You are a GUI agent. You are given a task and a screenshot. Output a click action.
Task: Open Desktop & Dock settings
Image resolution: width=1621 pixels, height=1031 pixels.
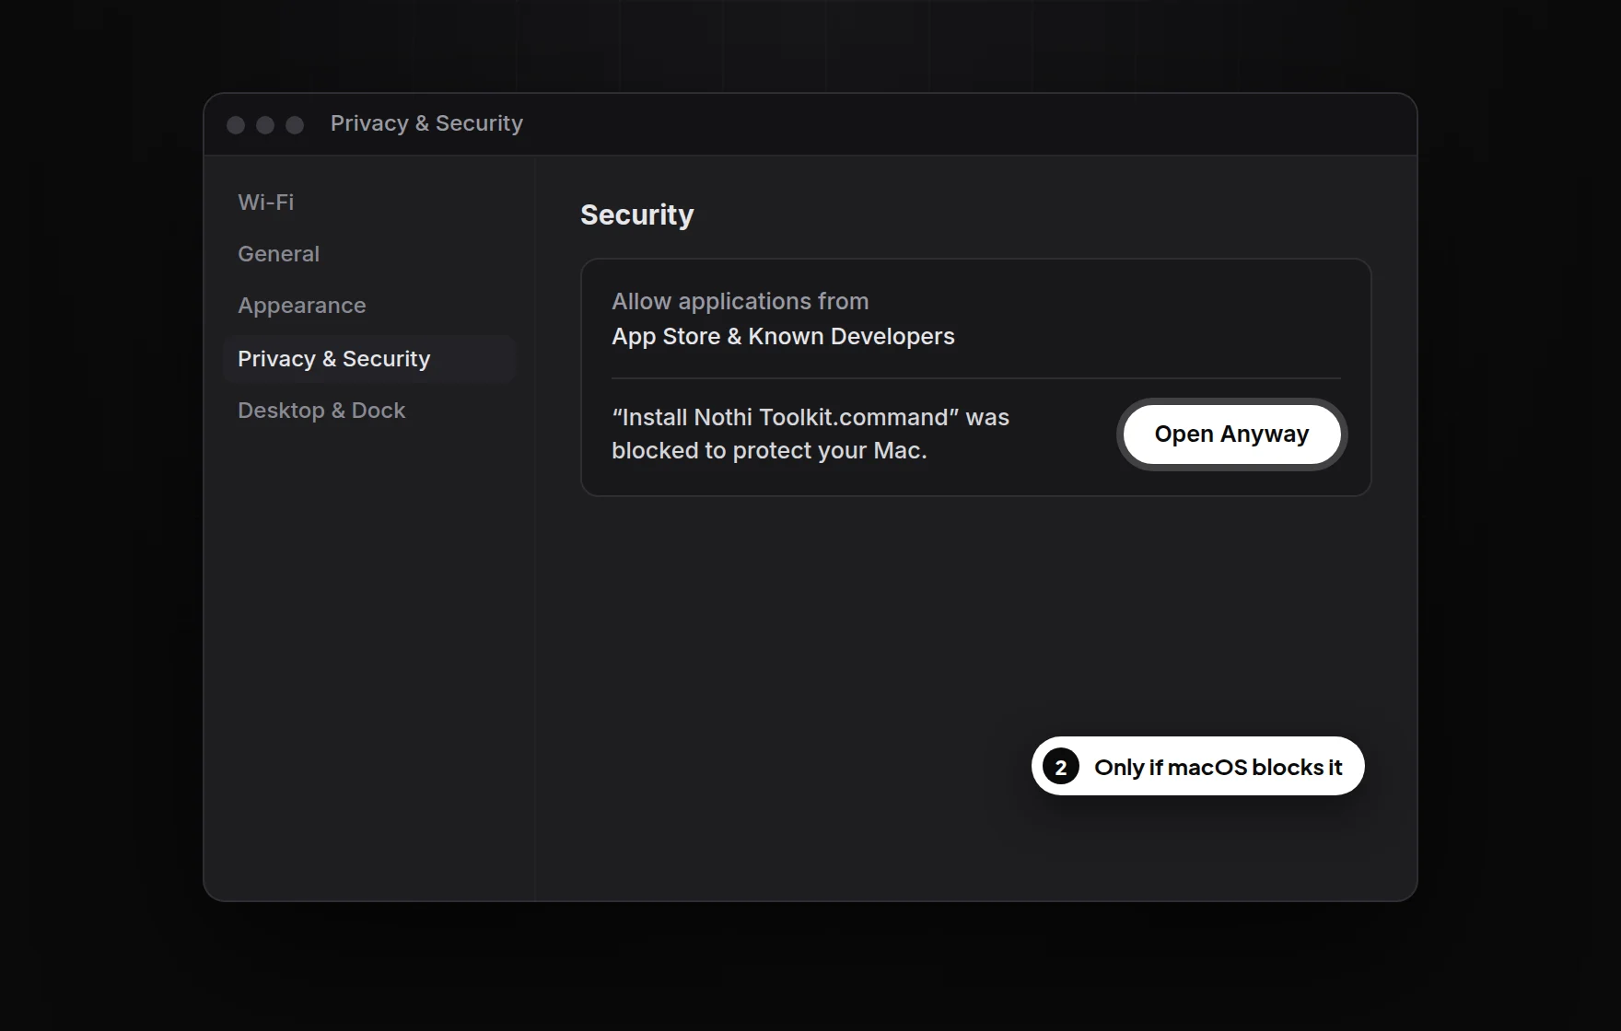pyautogui.click(x=321, y=411)
